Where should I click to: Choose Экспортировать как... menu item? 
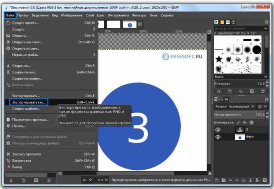pyautogui.click(x=50, y=102)
